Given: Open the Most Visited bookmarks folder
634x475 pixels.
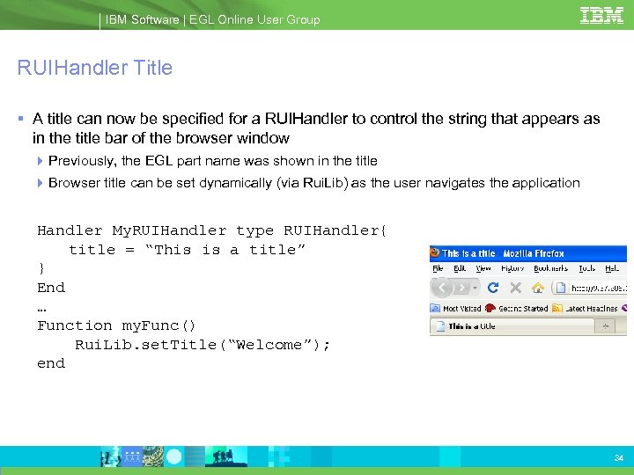Looking at the screenshot, I should 456,308.
